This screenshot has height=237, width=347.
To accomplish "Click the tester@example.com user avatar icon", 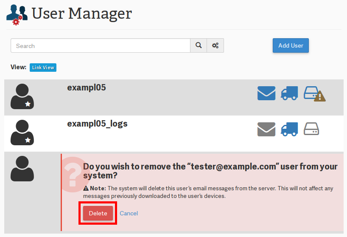I will tap(22, 169).
